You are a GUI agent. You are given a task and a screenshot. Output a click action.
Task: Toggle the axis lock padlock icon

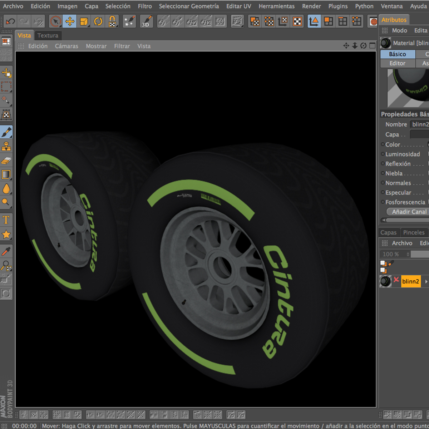pyautogui.click(x=112, y=21)
